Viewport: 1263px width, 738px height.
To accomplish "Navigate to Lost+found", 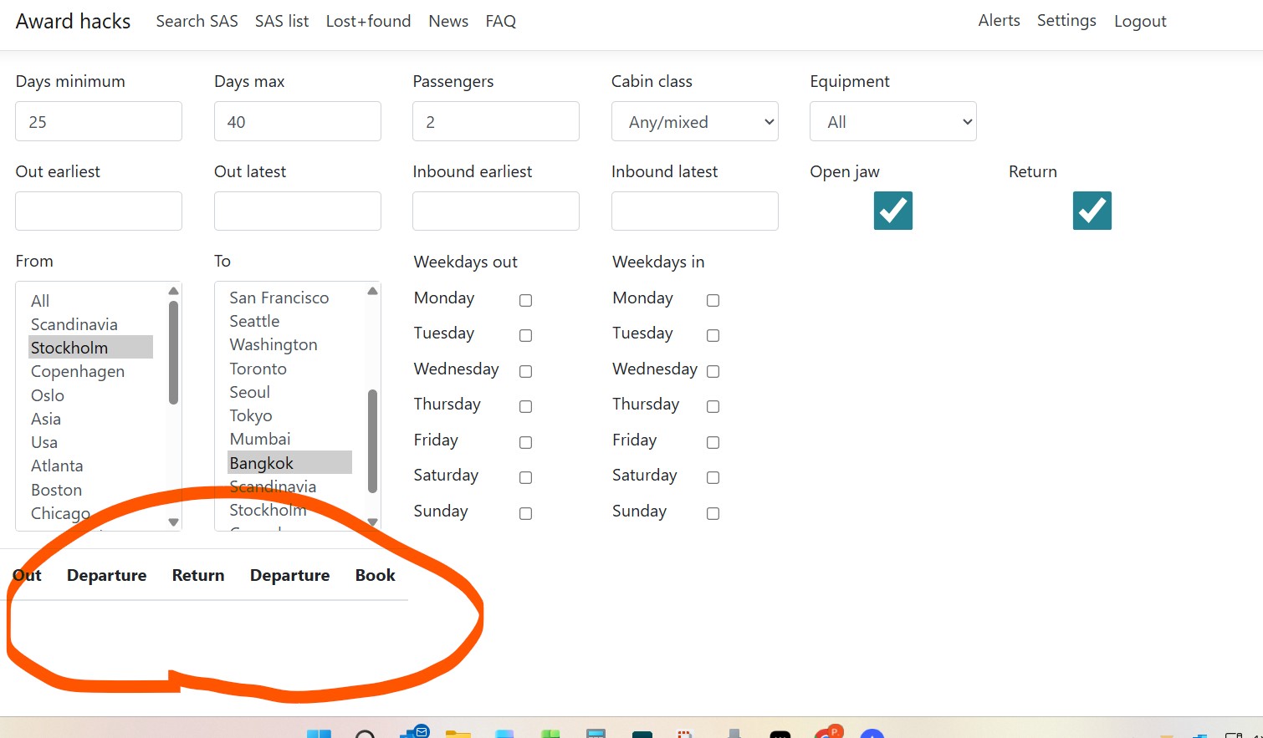I will click(x=368, y=21).
